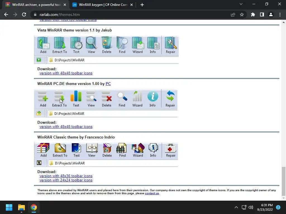Follow the PC author link
The width and height of the screenshot is (286, 214).
108,84
